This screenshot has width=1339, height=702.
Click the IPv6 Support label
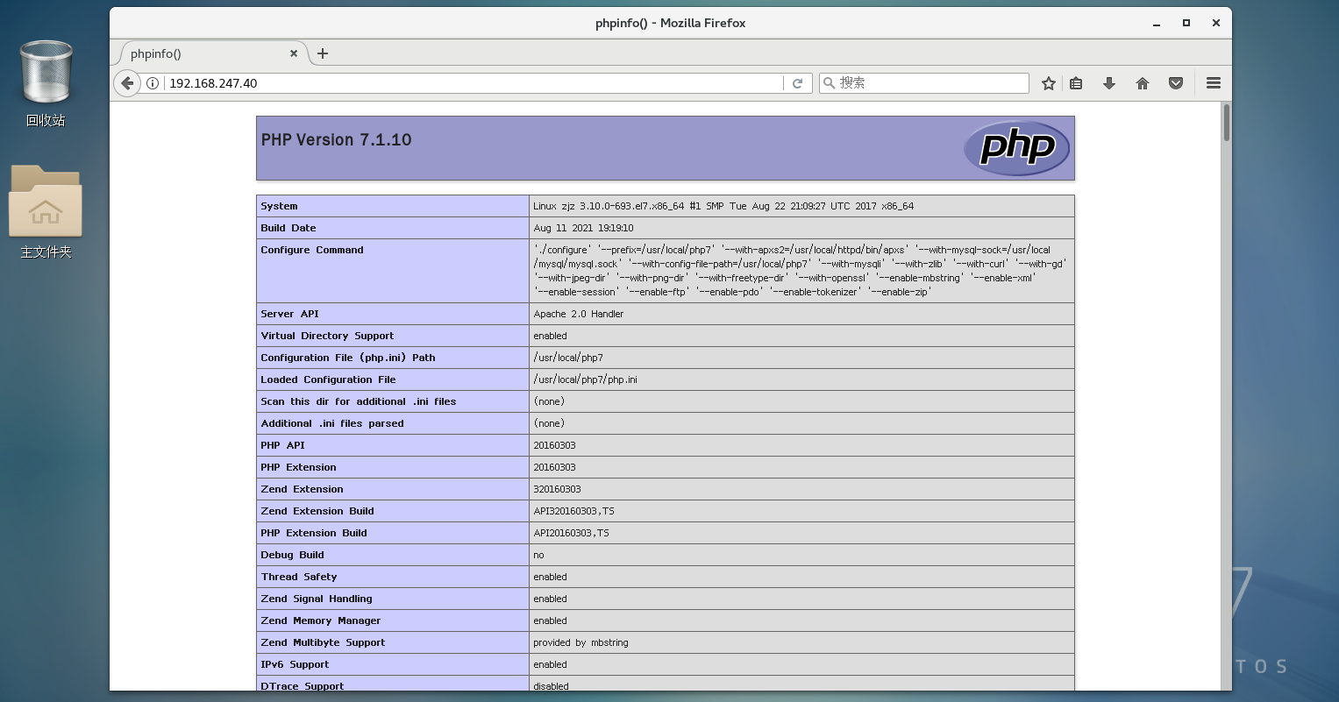pyautogui.click(x=295, y=664)
